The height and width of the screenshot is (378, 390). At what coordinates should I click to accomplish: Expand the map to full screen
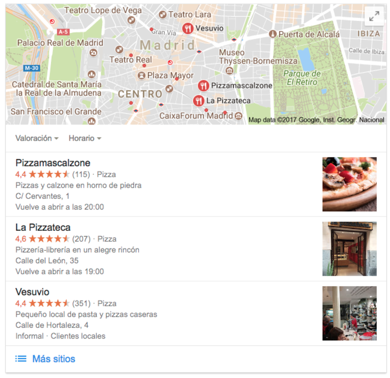[374, 16]
